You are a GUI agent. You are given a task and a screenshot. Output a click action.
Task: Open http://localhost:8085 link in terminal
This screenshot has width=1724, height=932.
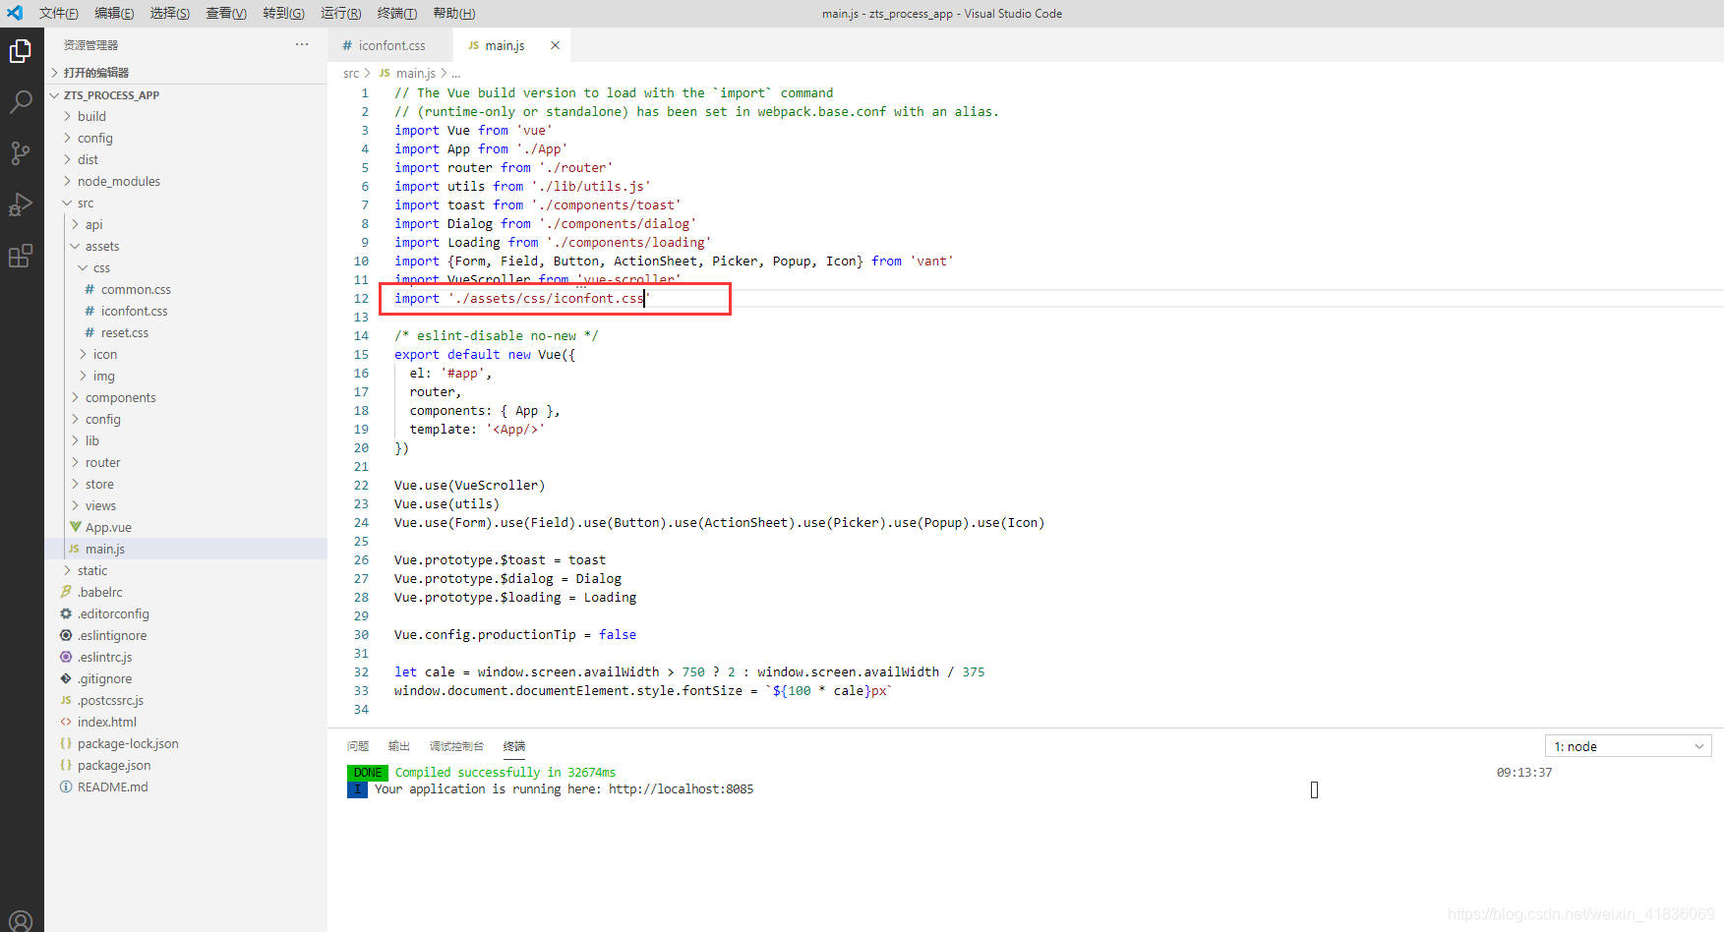click(681, 788)
